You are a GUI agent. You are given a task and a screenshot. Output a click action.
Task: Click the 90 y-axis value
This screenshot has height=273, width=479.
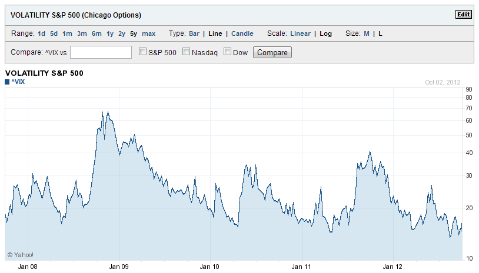(469, 89)
